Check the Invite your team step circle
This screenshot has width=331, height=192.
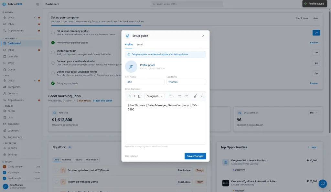pyautogui.click(x=53, y=53)
